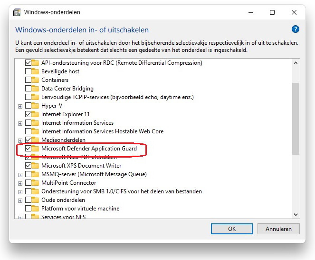Click the folder icon beside Oude onderdelen
Screen dimensions: 315x260
35,200
